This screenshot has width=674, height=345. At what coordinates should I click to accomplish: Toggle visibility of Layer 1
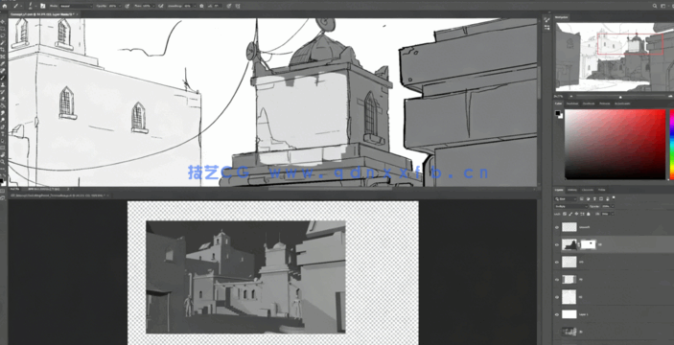pyautogui.click(x=557, y=314)
